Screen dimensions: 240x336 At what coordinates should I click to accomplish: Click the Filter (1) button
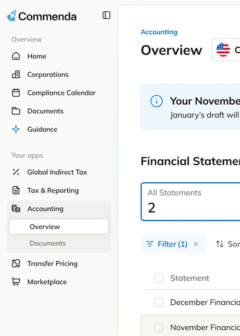[167, 244]
